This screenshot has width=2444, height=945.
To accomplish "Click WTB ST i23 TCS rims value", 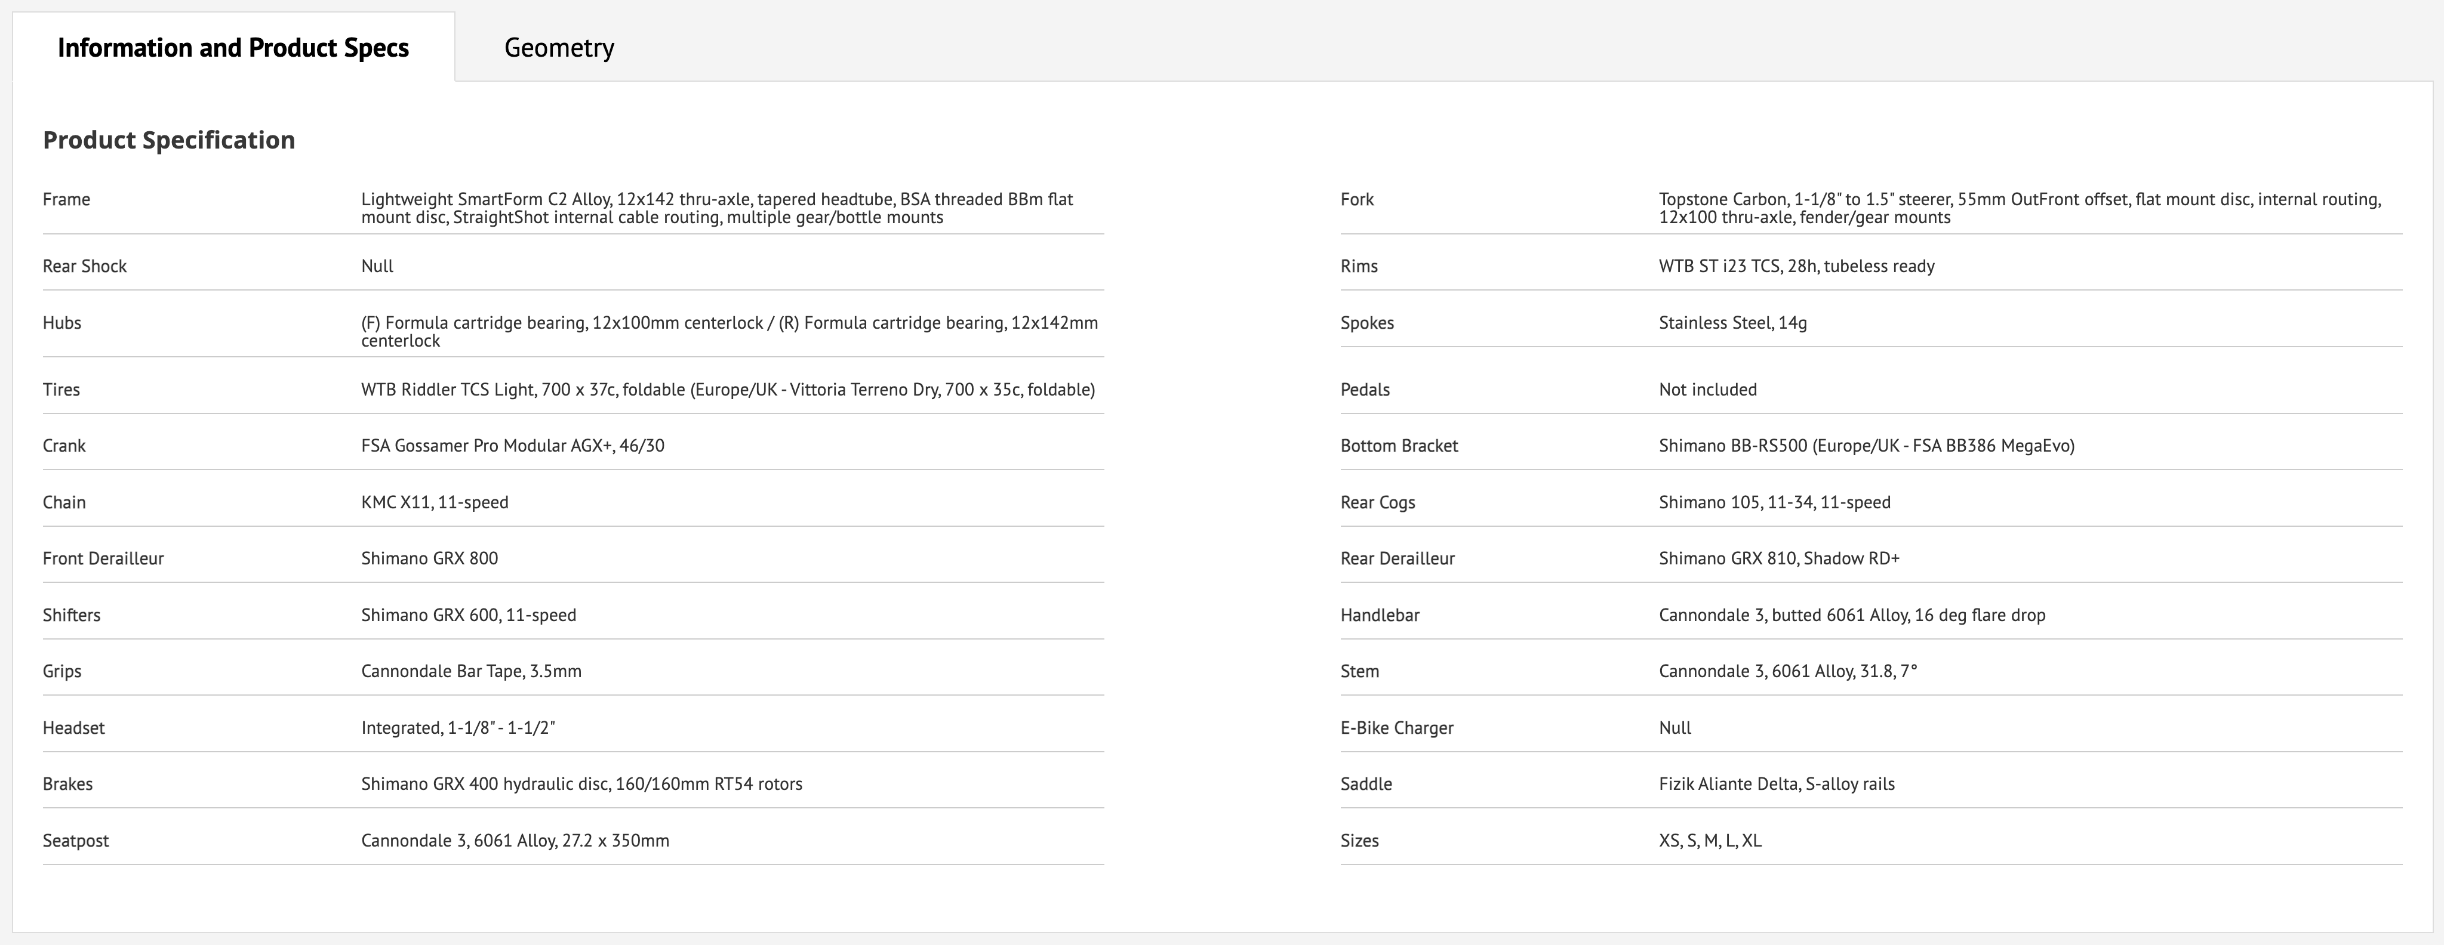I will (x=1797, y=266).
